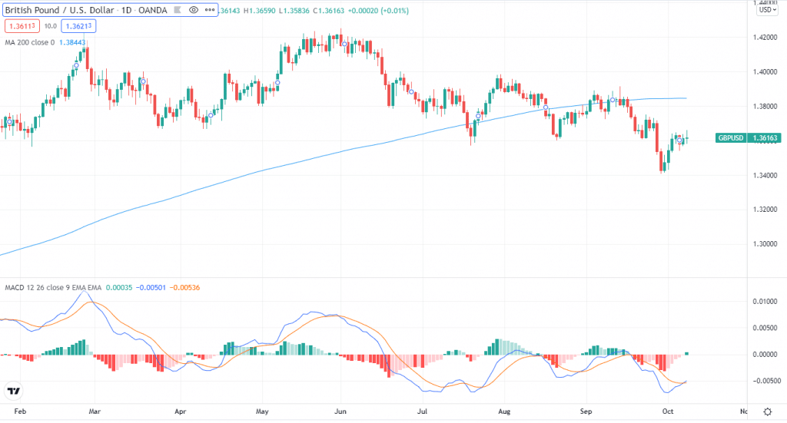Click the 1.38000 price axis label

point(765,106)
